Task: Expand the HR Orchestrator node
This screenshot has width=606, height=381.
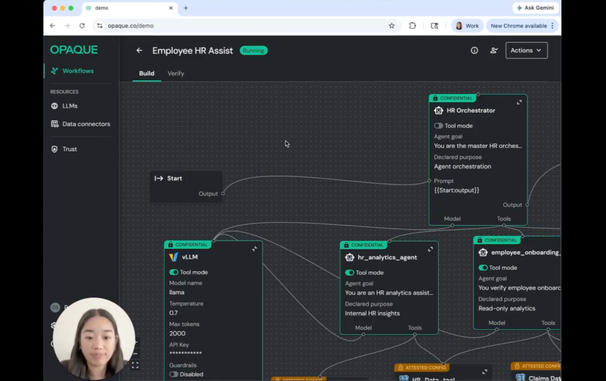Action: pyautogui.click(x=519, y=102)
